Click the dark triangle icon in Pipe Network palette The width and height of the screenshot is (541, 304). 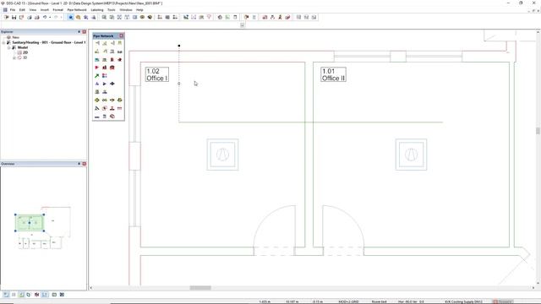[105, 84]
